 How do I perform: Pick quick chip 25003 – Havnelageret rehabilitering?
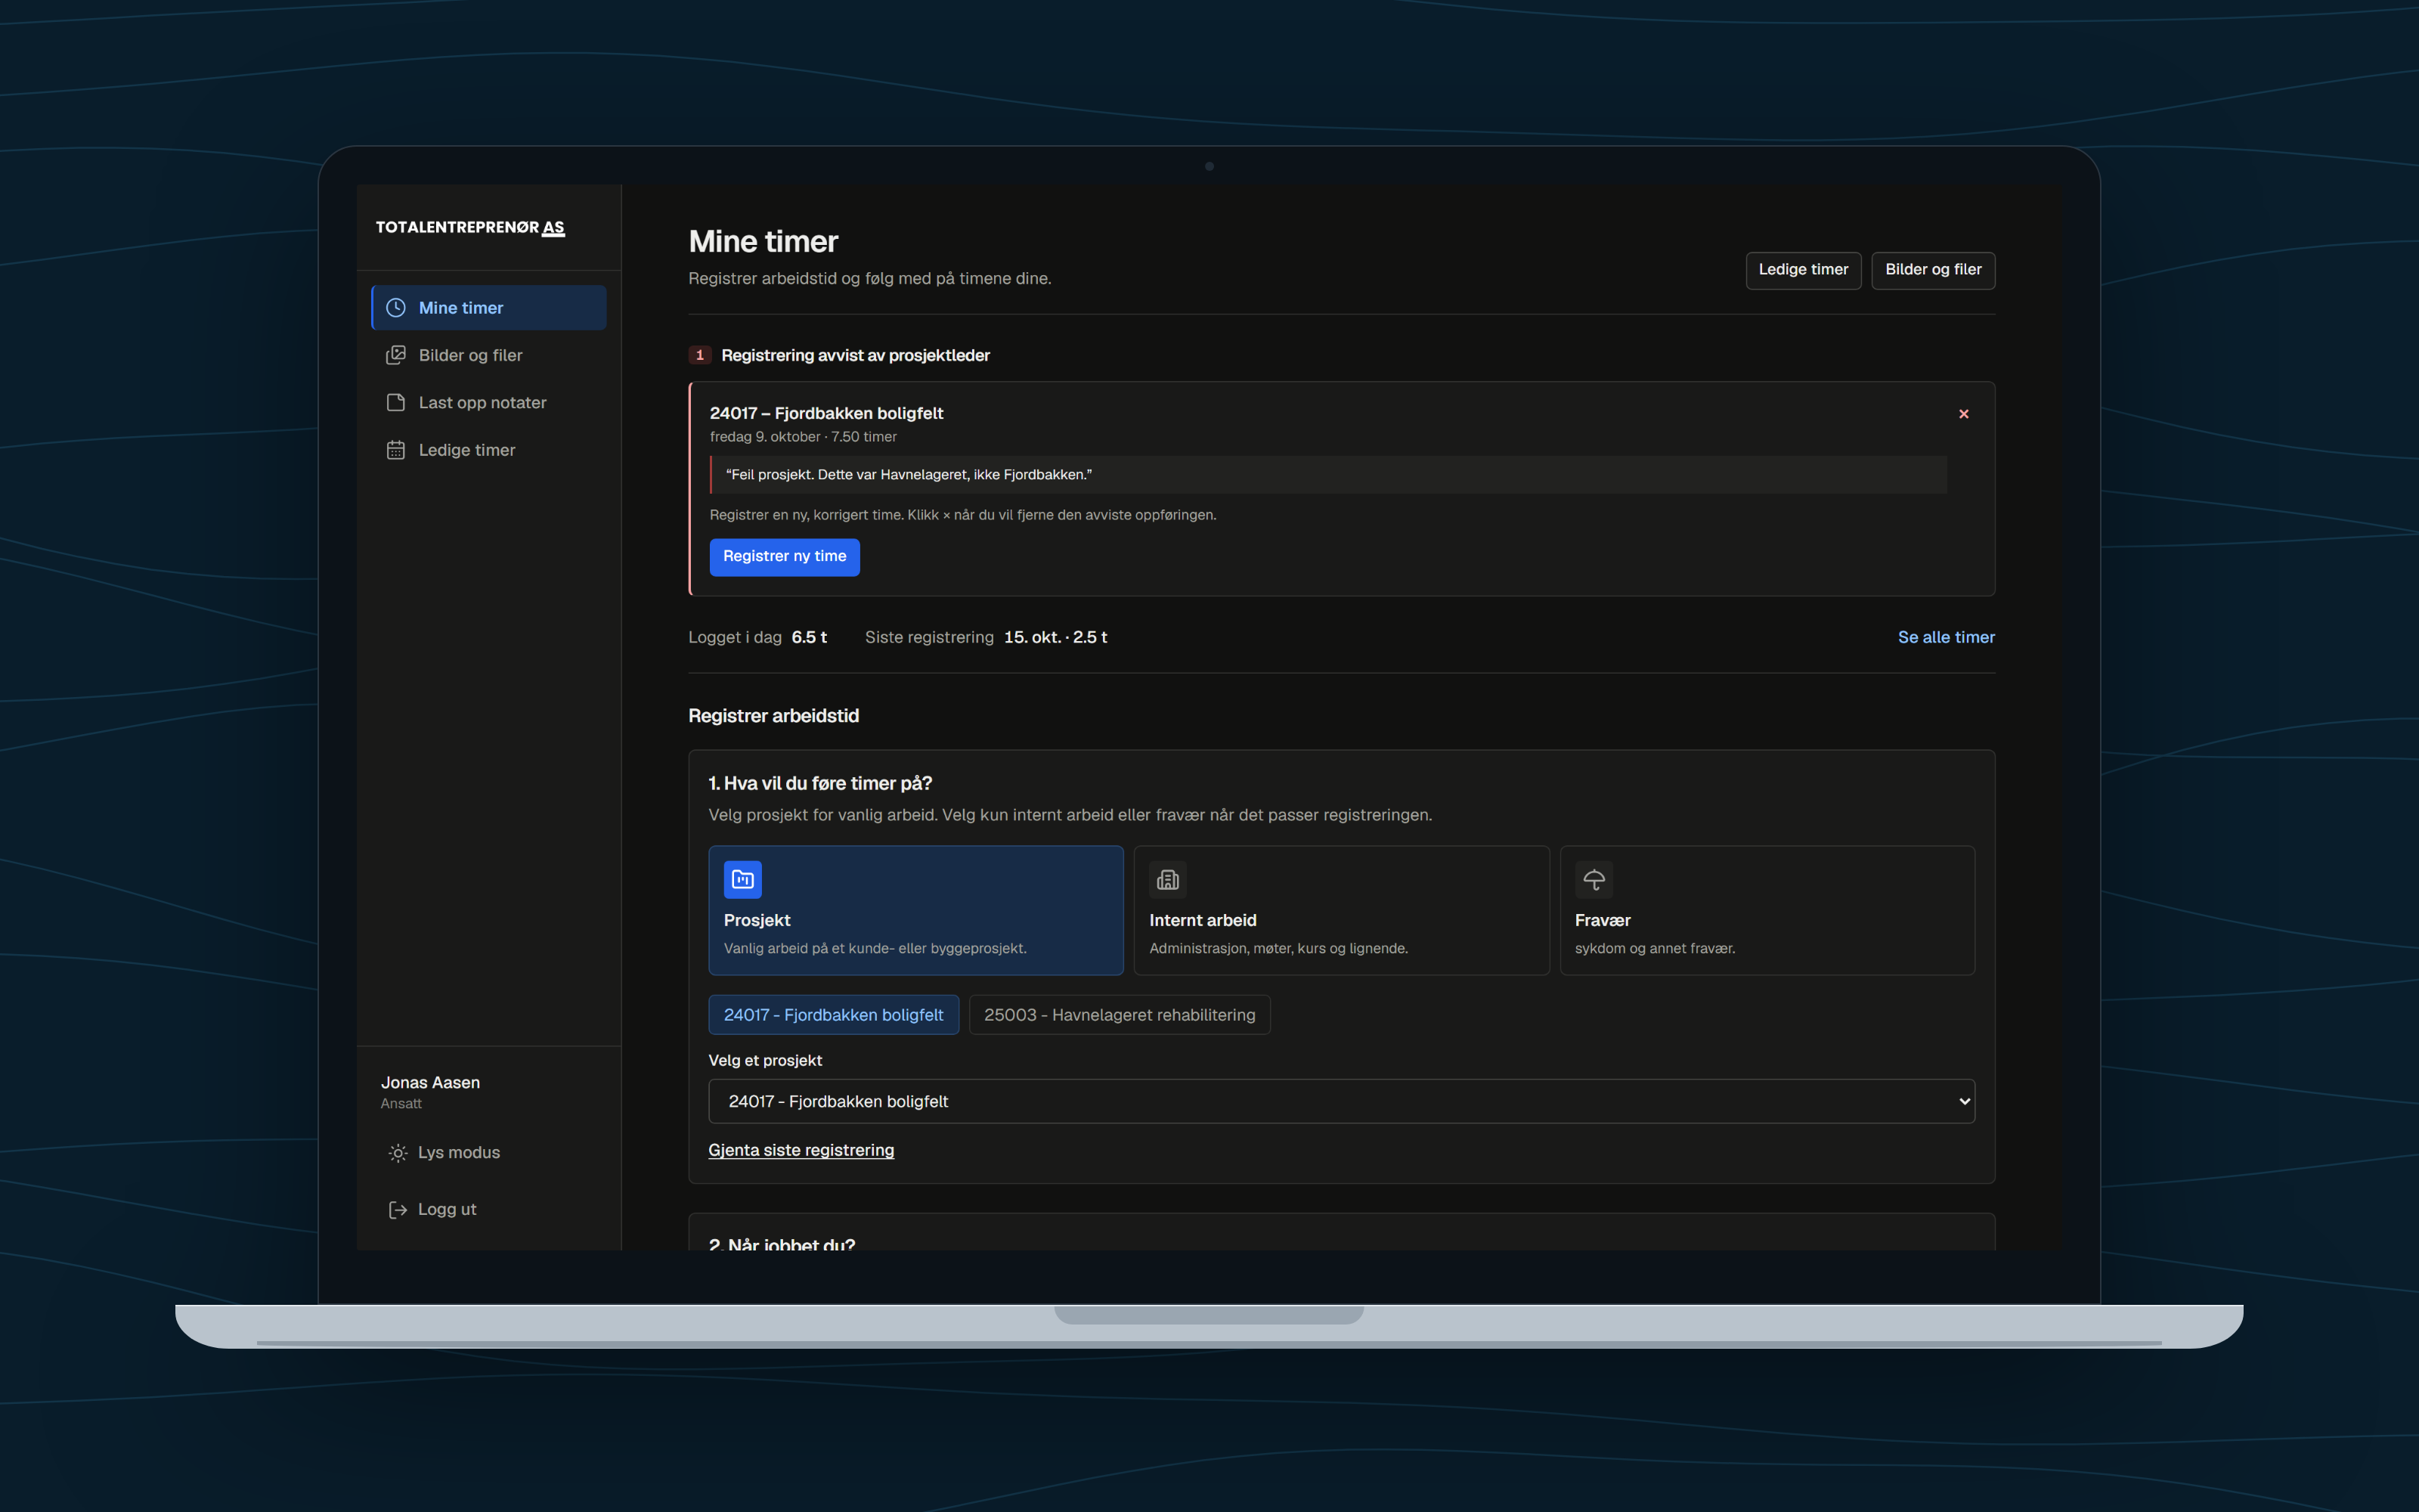point(1120,1015)
